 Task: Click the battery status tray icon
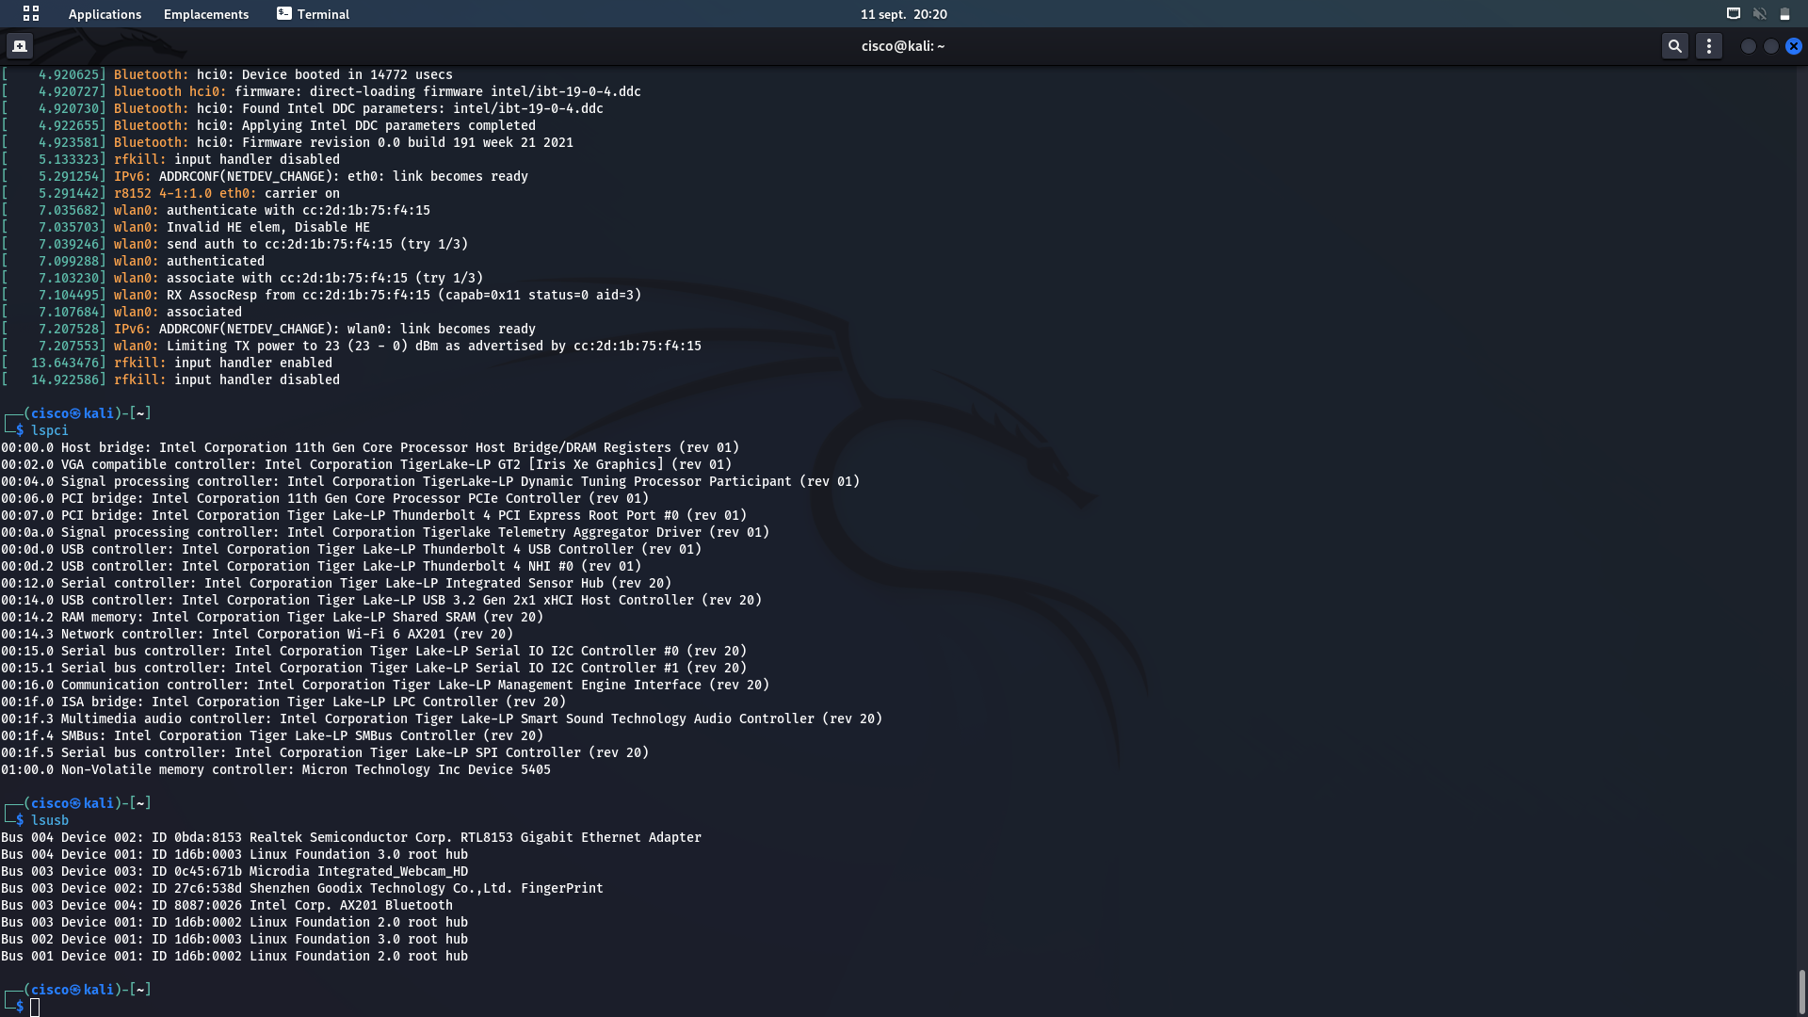pyautogui.click(x=1784, y=14)
